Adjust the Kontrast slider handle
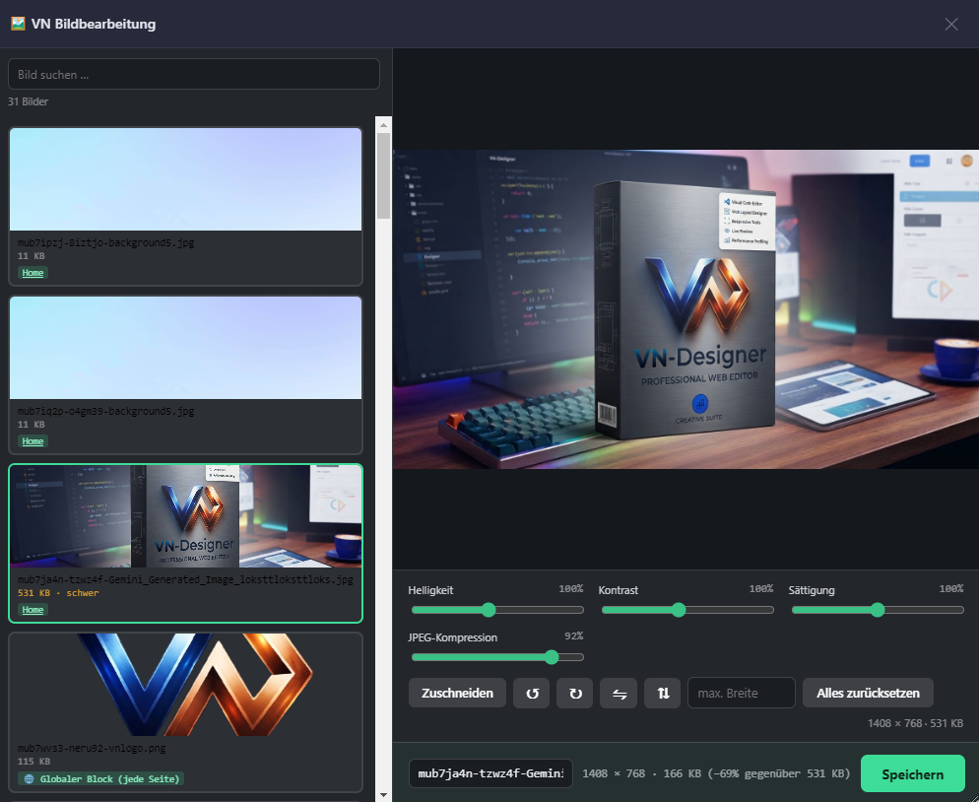 point(679,610)
